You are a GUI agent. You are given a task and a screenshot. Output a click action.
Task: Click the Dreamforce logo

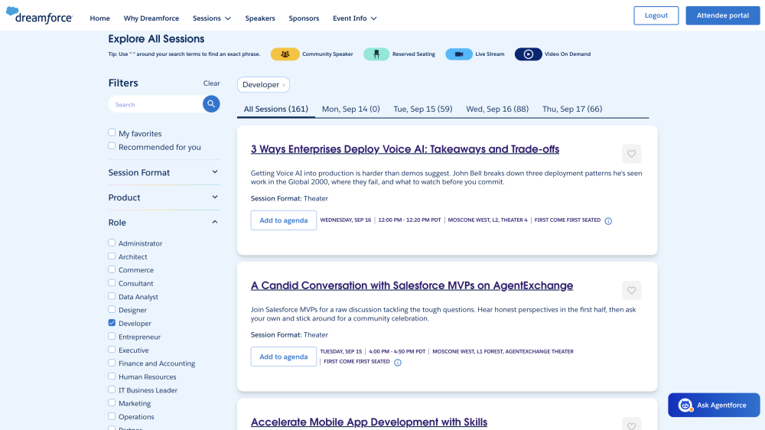click(x=39, y=15)
